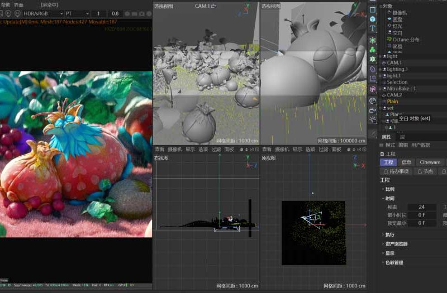This screenshot has height=293, width=447.
Task: Click the Live Viewer camera snapshot icon
Action: [142, 13]
